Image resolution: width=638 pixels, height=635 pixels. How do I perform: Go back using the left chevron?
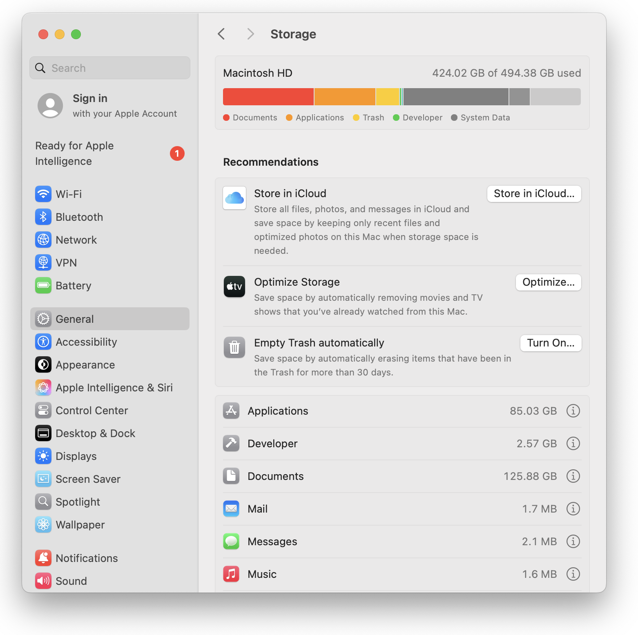pyautogui.click(x=221, y=34)
